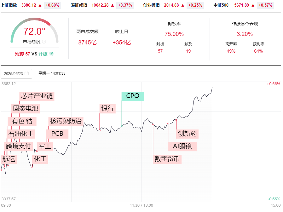This screenshot has height=212, width=283.
Task: Open the 上证指数 index quote
Action: coord(9,5)
